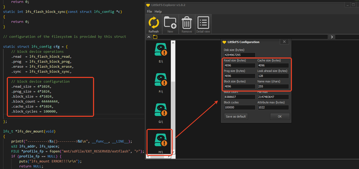
Task: Click the Remove trash icon
Action: (187, 23)
